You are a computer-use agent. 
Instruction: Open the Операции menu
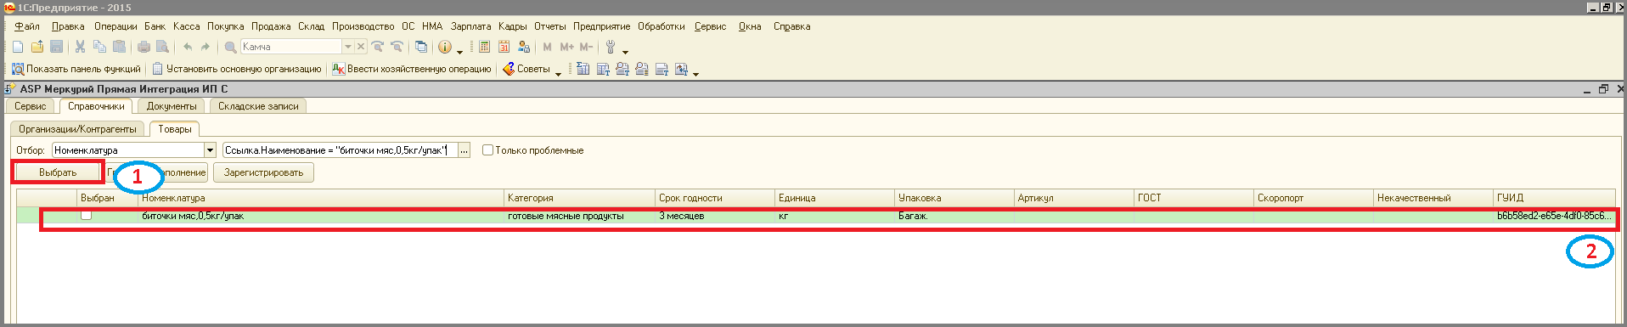[x=115, y=26]
